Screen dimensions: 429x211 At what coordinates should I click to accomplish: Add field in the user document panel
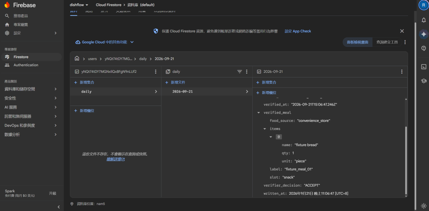[84, 111]
